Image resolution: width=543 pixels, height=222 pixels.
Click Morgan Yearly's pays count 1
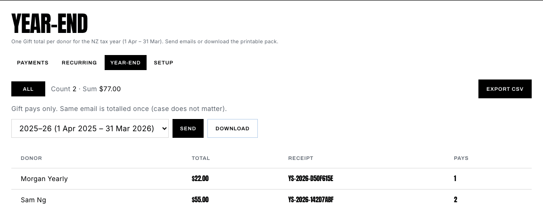point(455,178)
